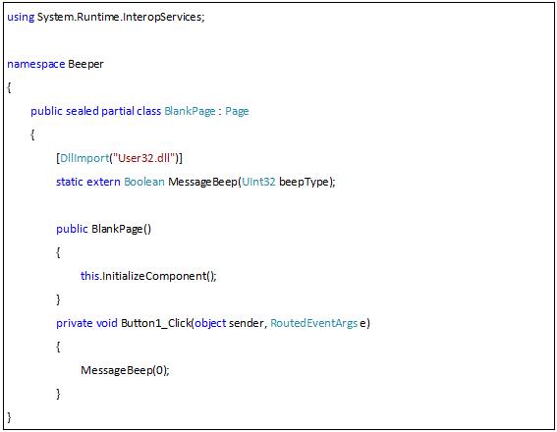Viewport: 557px width, 432px height.
Task: Click System.Runtime.InteropServices text
Action: click(120, 17)
